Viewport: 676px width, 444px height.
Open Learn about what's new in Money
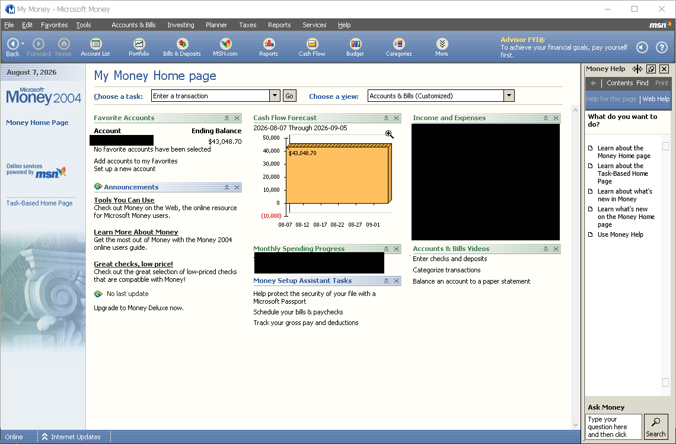pos(625,195)
